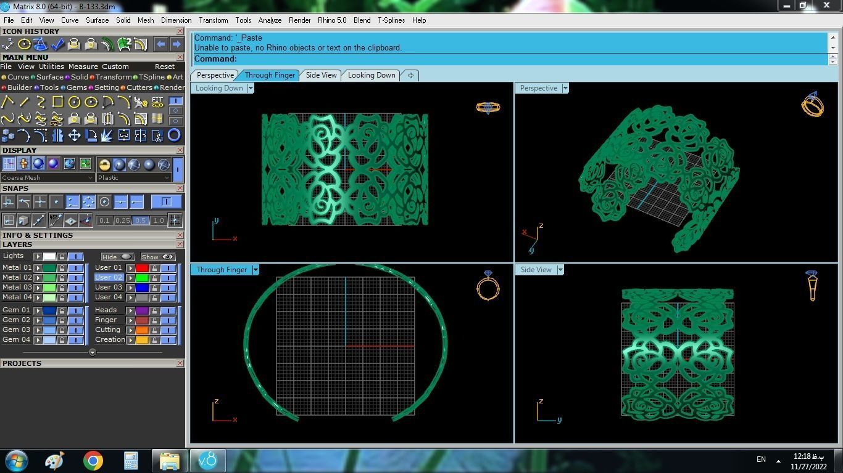The image size is (843, 473).
Task: Add a viewport tab with plus button
Action: click(x=410, y=75)
